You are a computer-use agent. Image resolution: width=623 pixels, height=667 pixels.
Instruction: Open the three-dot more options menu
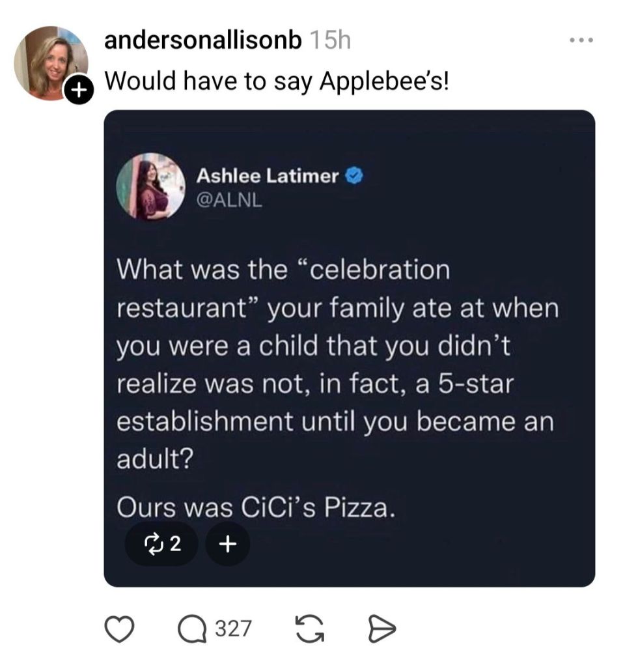[x=581, y=41]
